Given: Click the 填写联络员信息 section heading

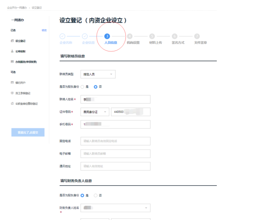Looking at the screenshot, I should click(x=73, y=56).
